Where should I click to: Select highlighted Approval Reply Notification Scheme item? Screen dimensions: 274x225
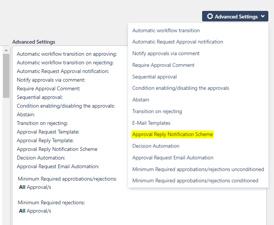[x=172, y=134]
